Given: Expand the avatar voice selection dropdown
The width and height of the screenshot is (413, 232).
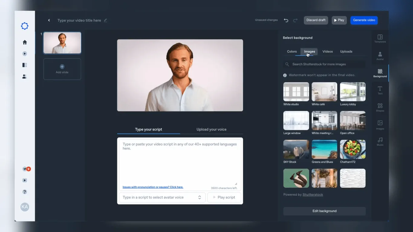Looking at the screenshot, I should [x=162, y=197].
